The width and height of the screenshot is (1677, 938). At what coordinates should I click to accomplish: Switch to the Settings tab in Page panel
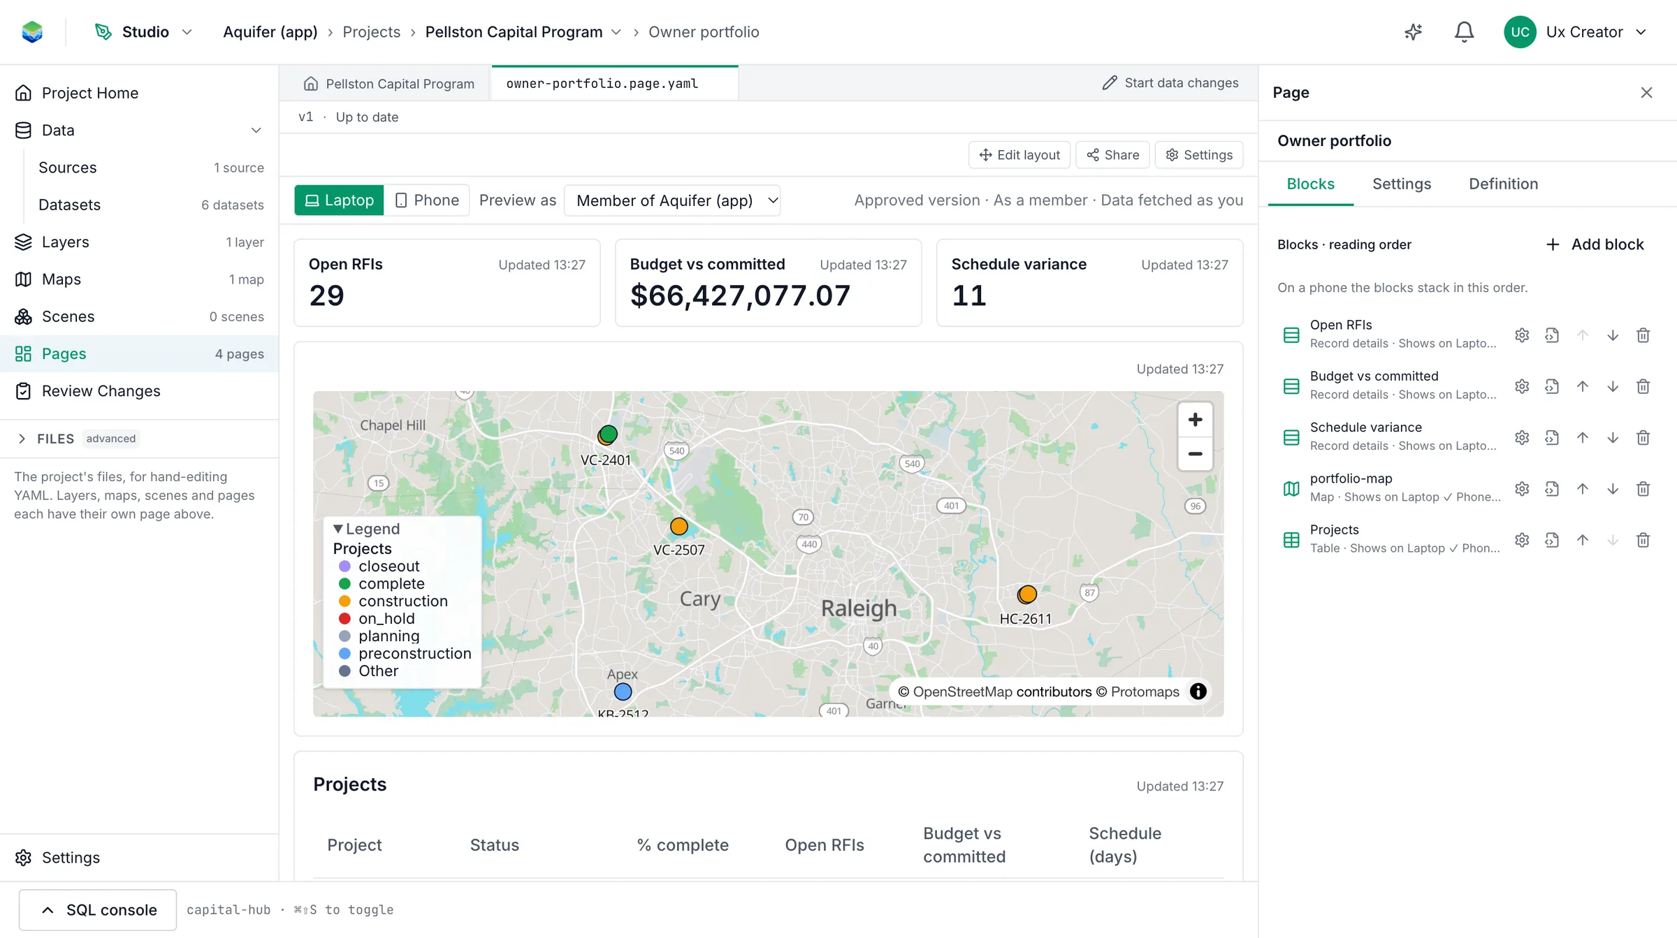click(x=1402, y=184)
